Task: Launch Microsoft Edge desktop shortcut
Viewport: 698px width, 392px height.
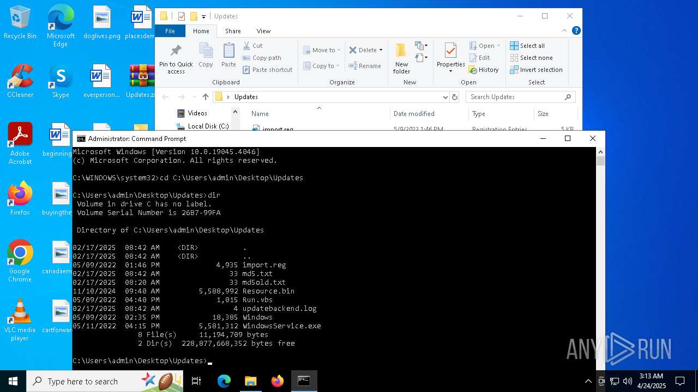Action: pyautogui.click(x=61, y=26)
